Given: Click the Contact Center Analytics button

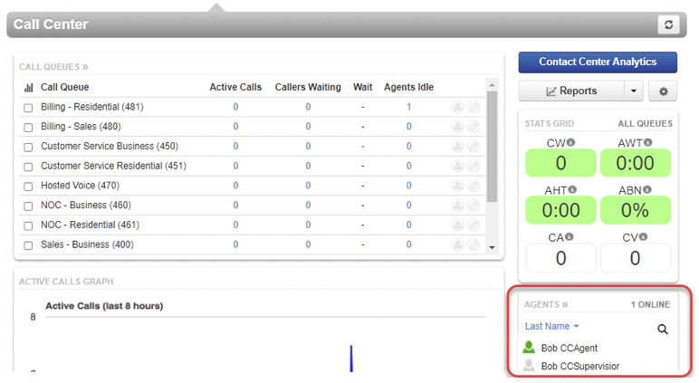Looking at the screenshot, I should coord(598,62).
